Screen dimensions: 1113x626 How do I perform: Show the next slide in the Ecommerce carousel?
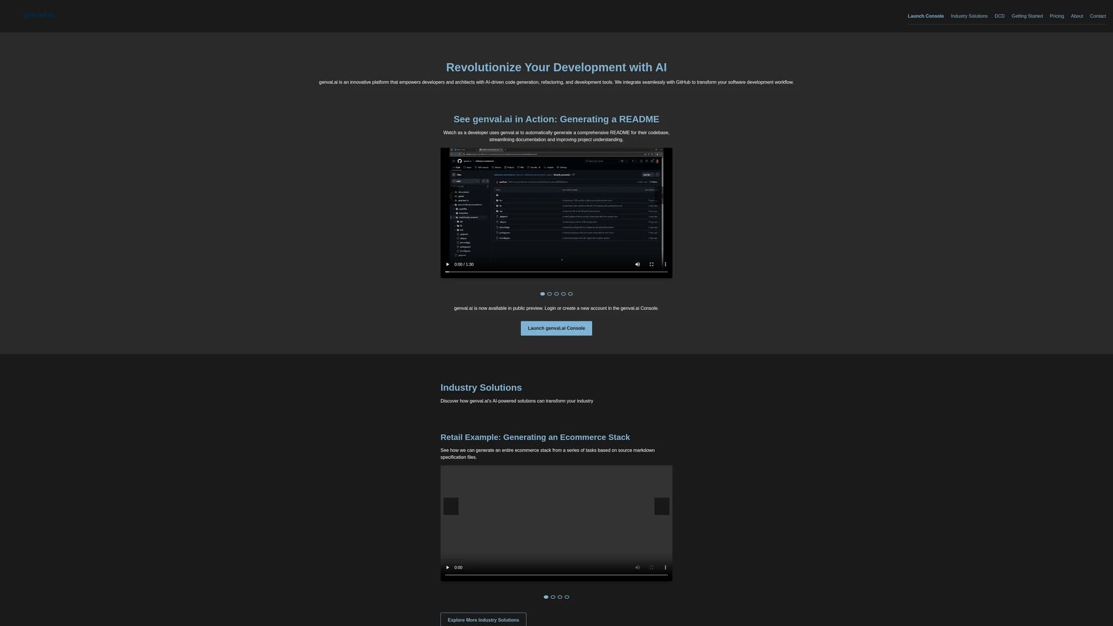point(661,506)
